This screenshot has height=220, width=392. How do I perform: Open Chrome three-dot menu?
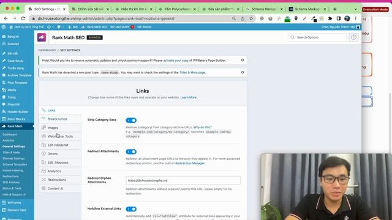click(x=356, y=18)
